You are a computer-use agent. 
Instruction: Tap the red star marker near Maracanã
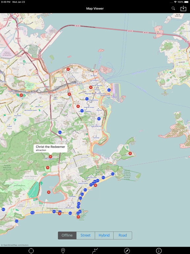tap(21, 95)
